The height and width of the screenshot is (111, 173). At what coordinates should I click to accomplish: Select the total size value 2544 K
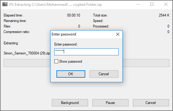(164, 15)
